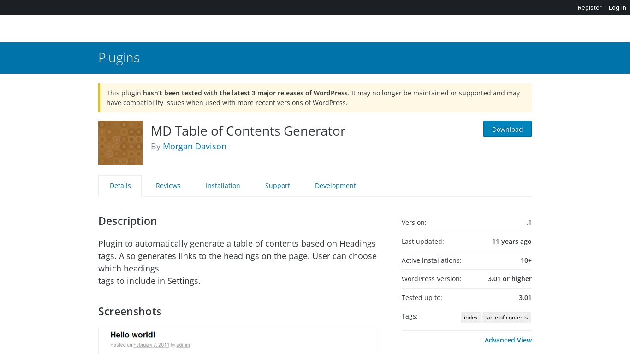Image resolution: width=630 pixels, height=354 pixels.
Task: Open the Register link
Action: [x=589, y=7]
